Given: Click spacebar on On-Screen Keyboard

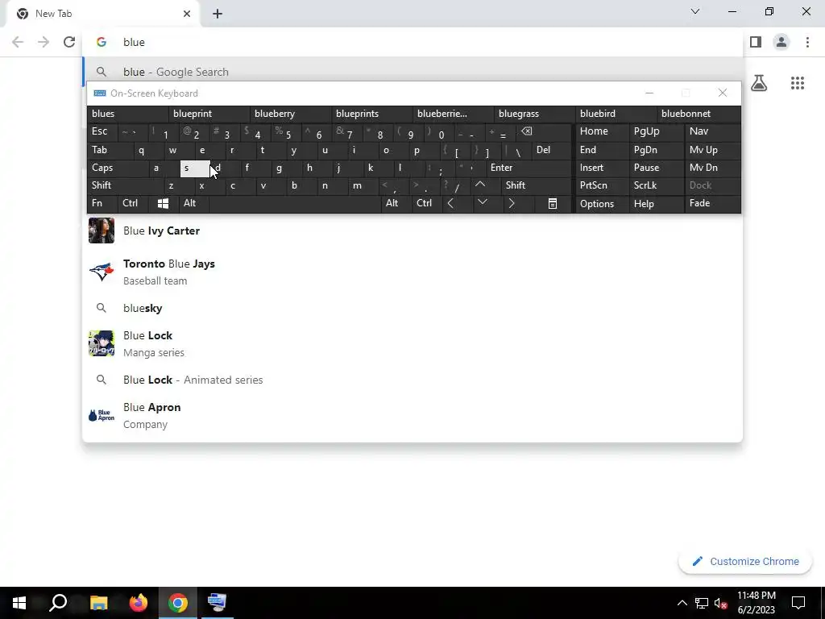Looking at the screenshot, I should coord(295,204).
